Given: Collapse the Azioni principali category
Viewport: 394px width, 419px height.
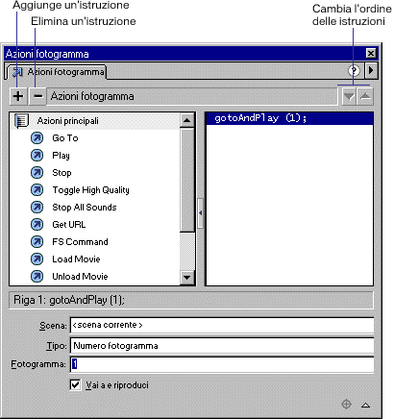Looking at the screenshot, I should tap(21, 121).
